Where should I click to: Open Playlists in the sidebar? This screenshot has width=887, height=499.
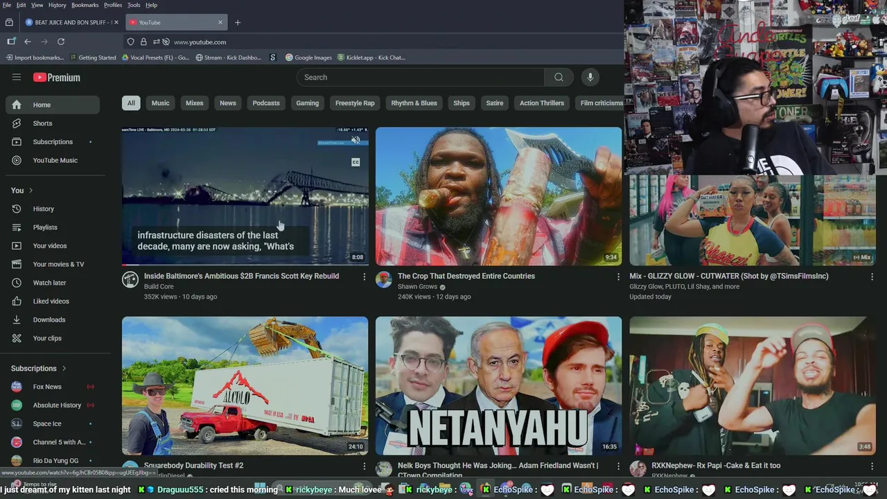53,227
